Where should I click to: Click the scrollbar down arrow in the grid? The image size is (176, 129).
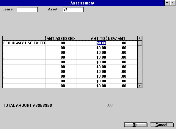pos(140,86)
